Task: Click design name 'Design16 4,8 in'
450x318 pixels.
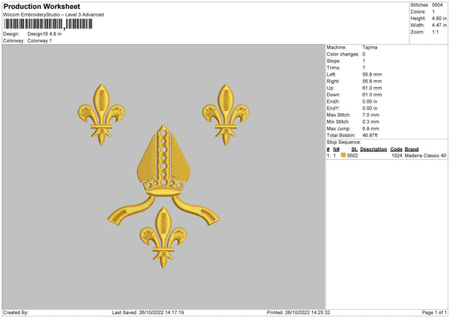Action: click(44, 34)
